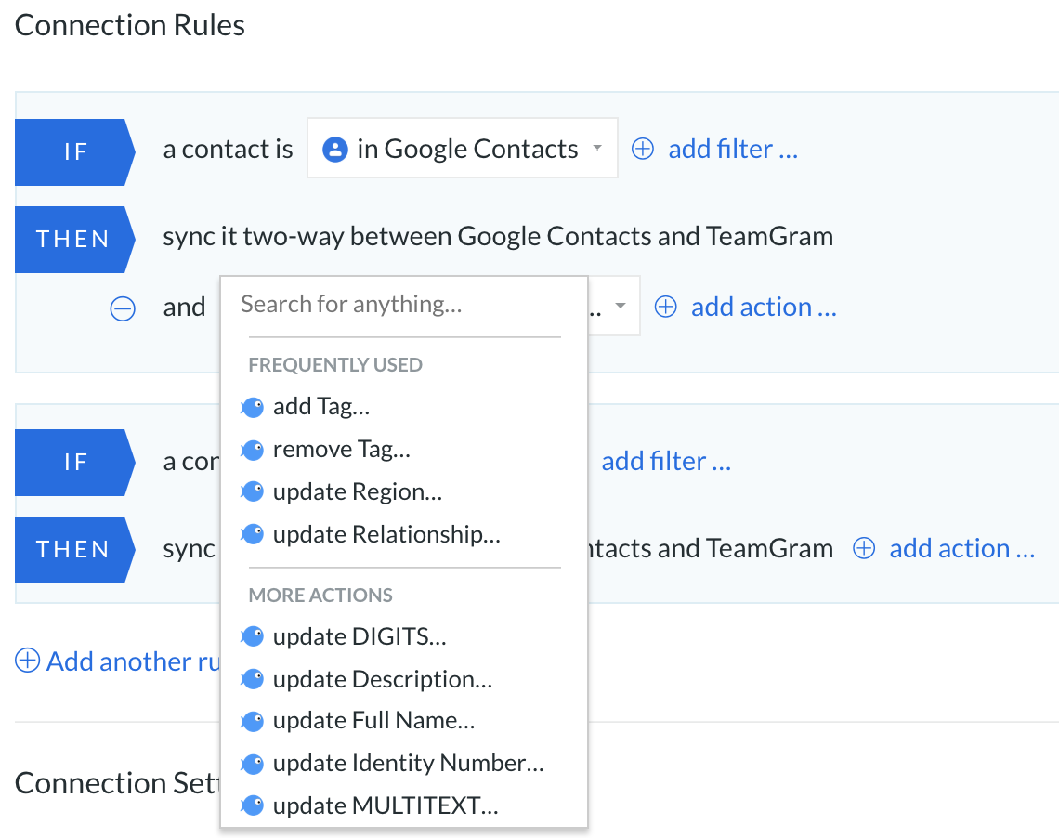The image size is (1059, 838).
Task: Click TeamGram icon beside 'update Description...'
Action: (252, 678)
